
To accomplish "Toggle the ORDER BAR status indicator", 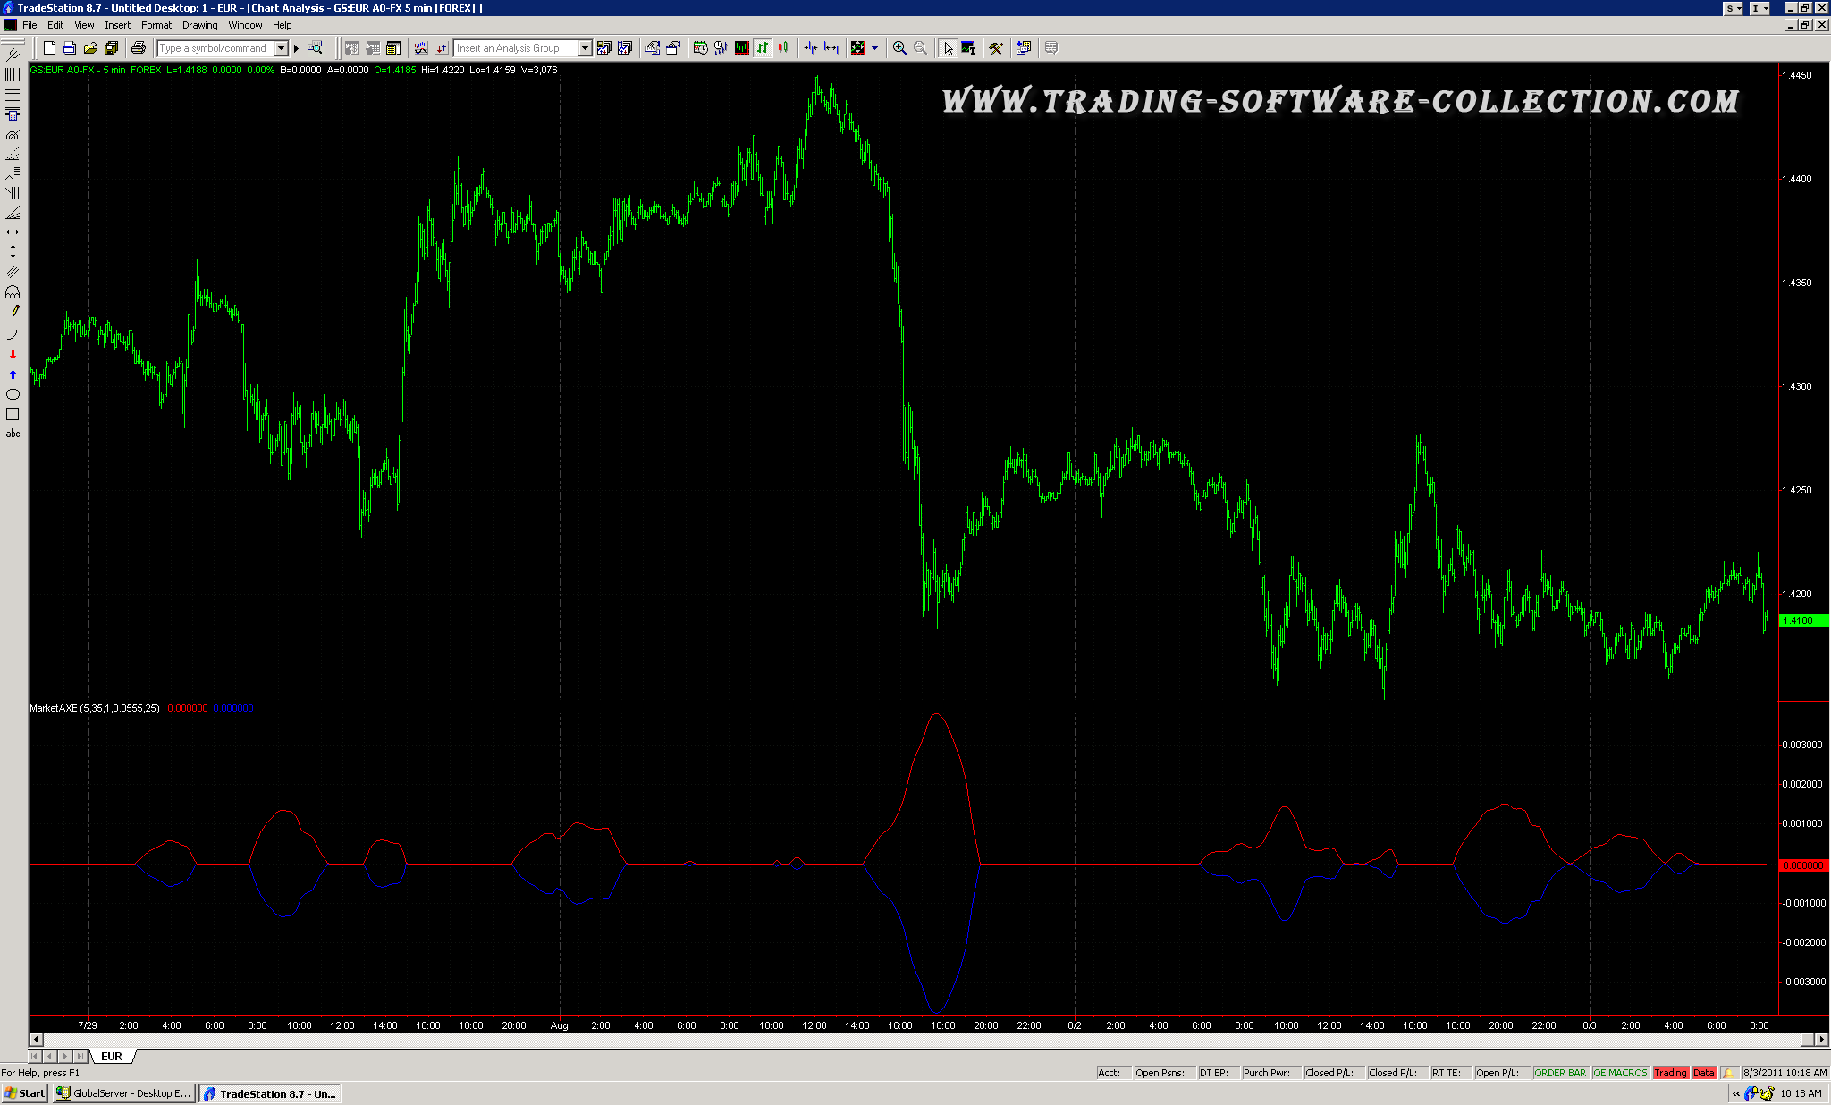I will 1559,1073.
